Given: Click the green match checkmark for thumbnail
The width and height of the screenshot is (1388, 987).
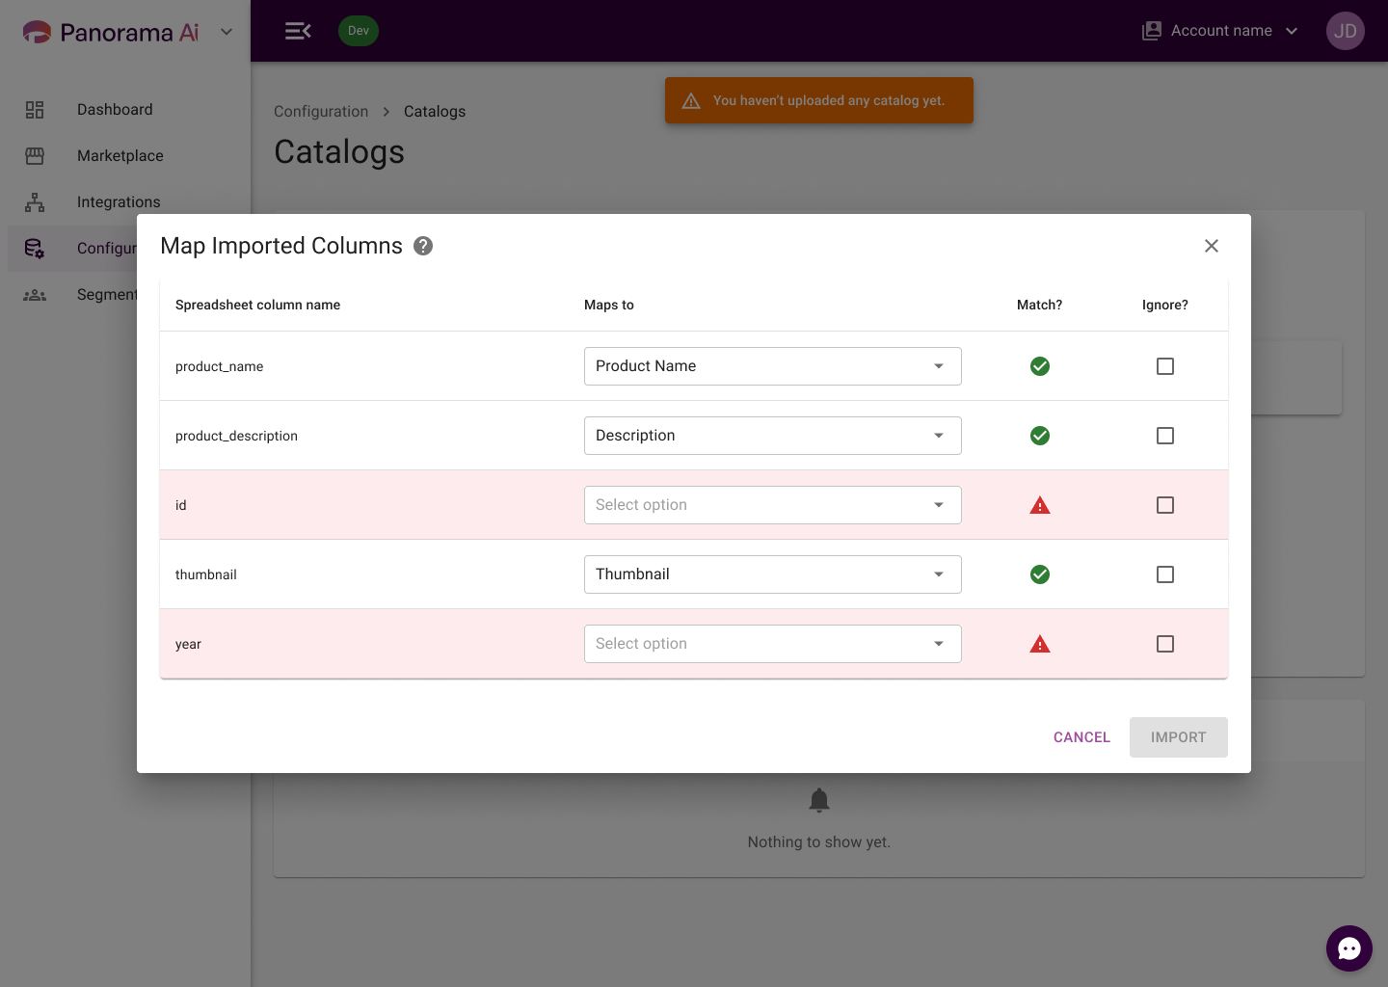Looking at the screenshot, I should [1040, 574].
